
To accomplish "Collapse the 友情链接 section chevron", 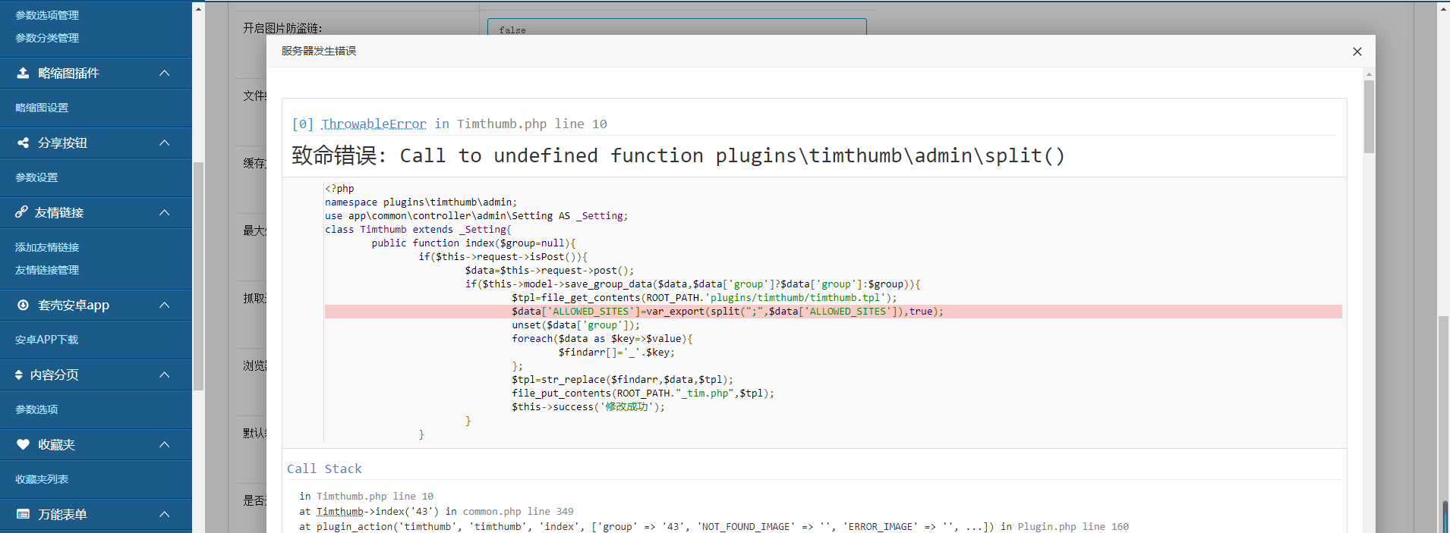I will click(164, 212).
